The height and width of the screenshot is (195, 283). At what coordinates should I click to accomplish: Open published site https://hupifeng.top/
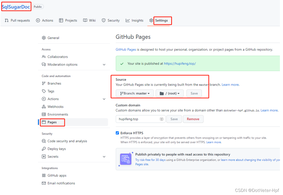point(180,64)
